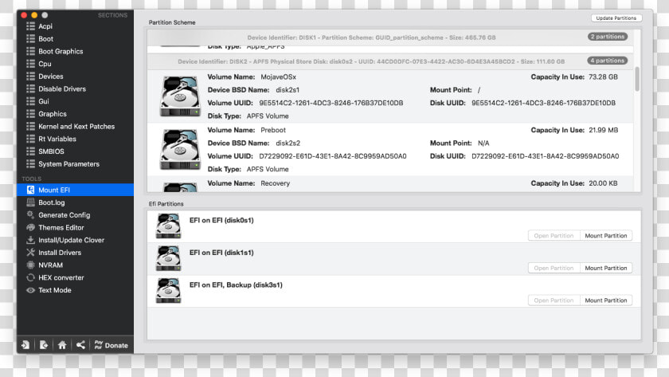The height and width of the screenshot is (377, 669).
Task: Click the import configuration icon in bottom toolbar
Action: (25, 345)
